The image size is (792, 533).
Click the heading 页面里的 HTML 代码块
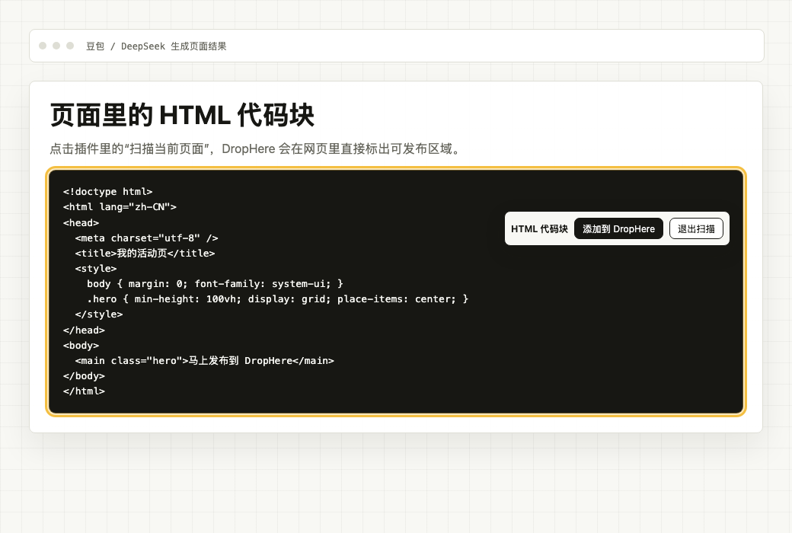[x=182, y=115]
